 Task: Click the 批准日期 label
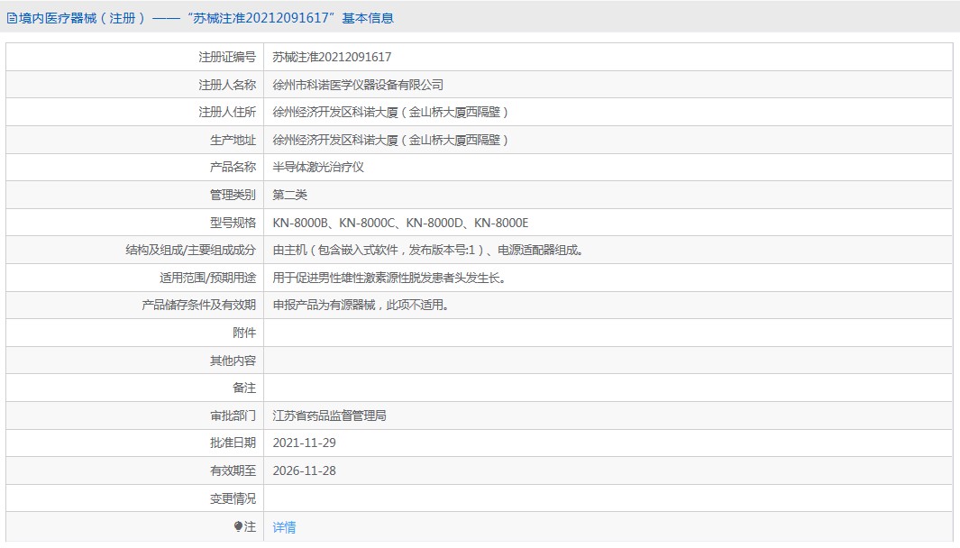point(233,443)
